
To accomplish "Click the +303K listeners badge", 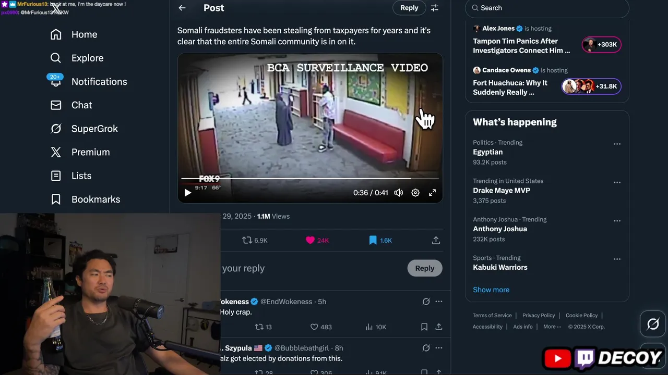I will 602,45.
